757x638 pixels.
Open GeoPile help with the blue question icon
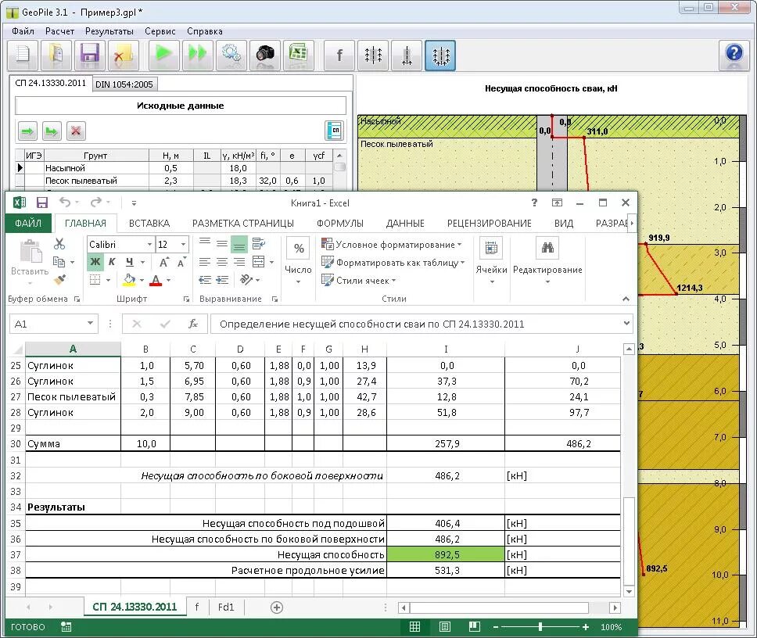(734, 55)
